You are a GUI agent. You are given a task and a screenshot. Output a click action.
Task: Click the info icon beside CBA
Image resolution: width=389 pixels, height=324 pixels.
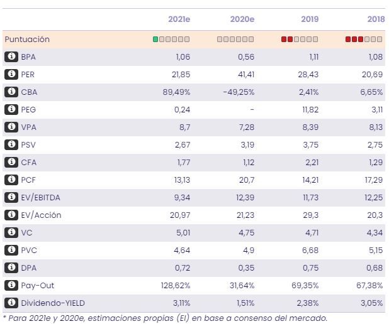click(x=11, y=92)
